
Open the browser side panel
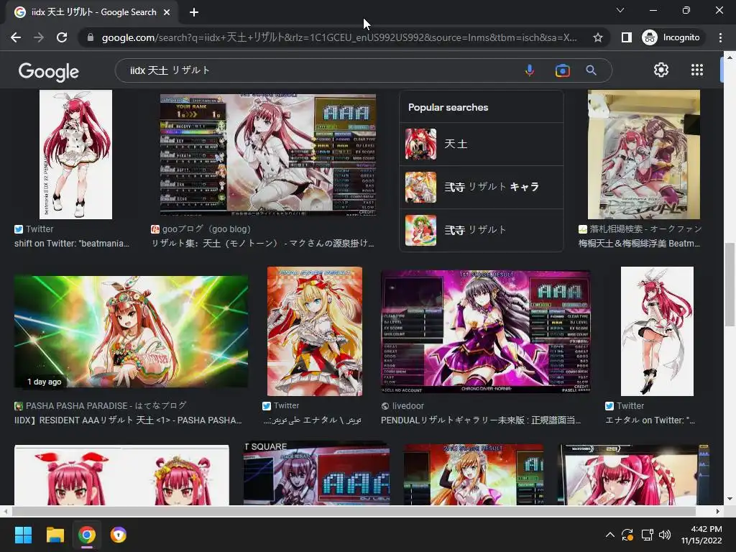[x=626, y=37]
